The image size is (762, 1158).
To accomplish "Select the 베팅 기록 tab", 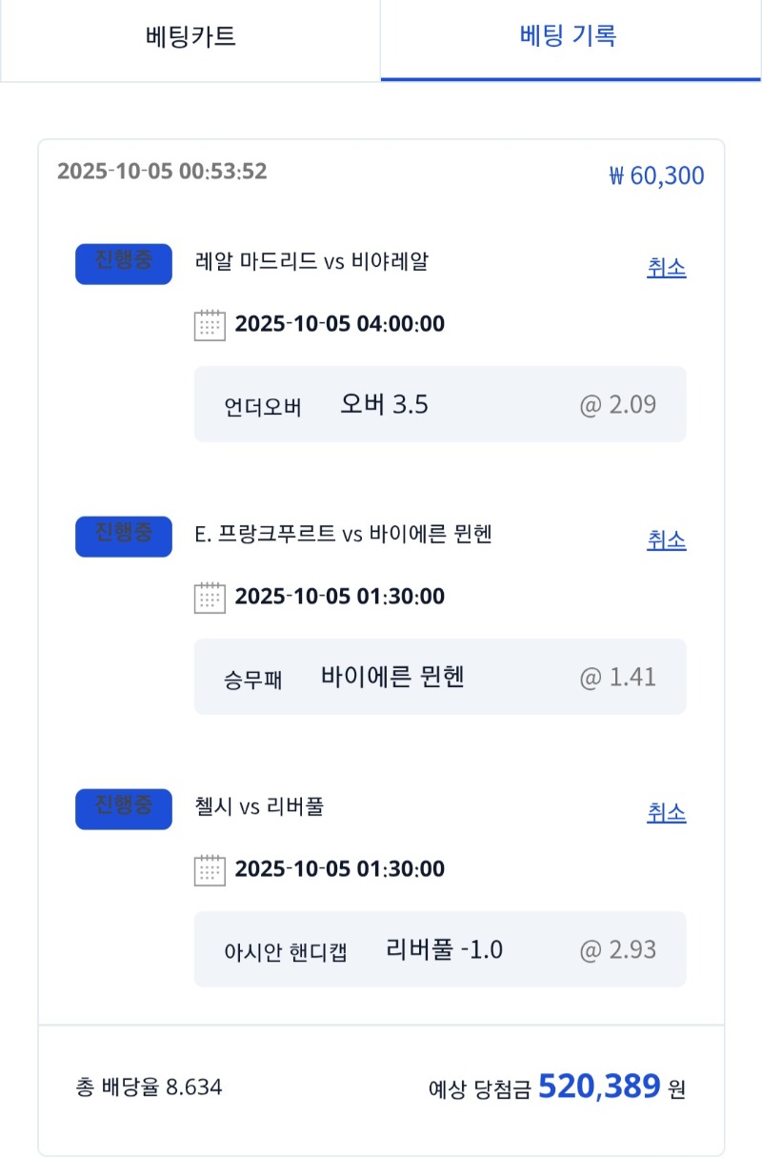I will pos(570,38).
